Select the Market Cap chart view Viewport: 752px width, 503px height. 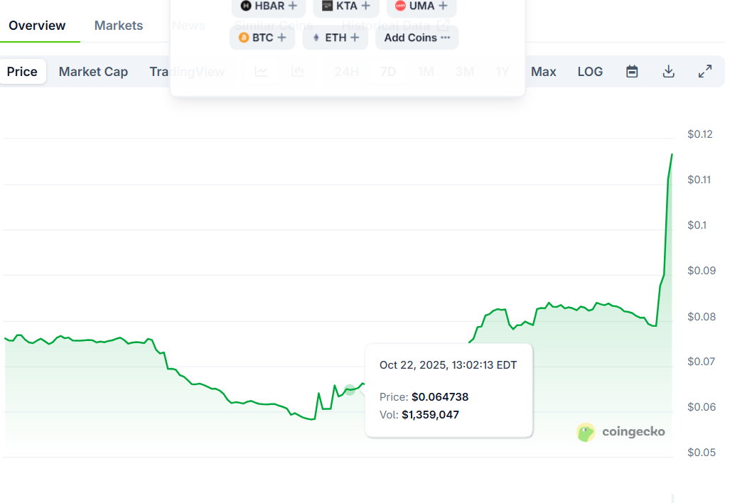coord(93,72)
